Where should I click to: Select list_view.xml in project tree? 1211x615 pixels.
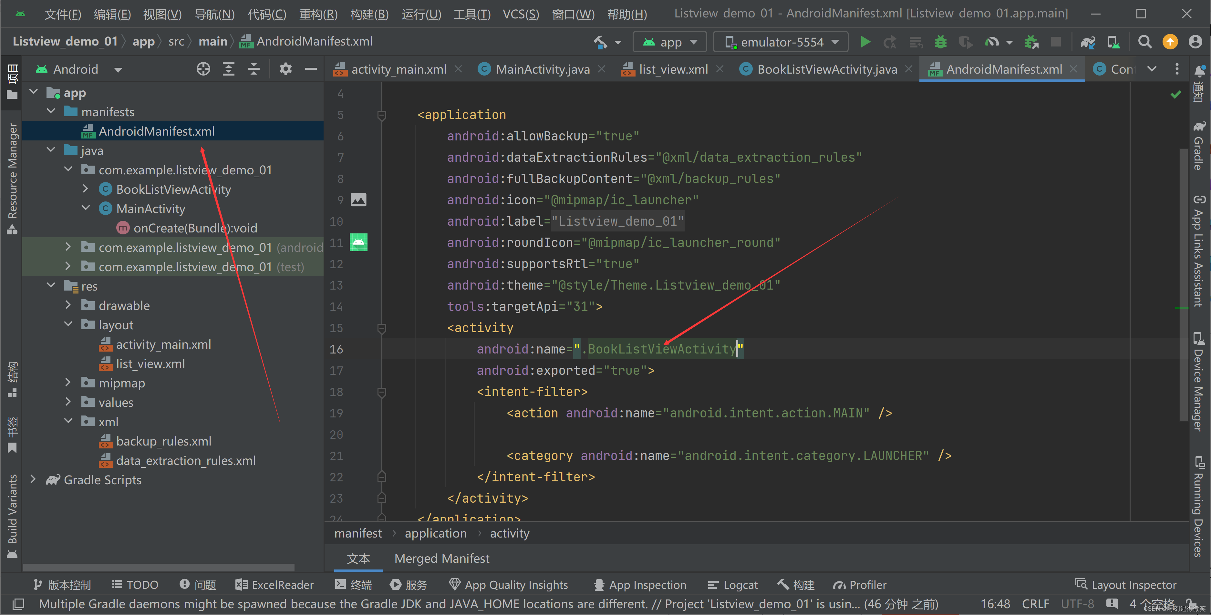coord(150,364)
